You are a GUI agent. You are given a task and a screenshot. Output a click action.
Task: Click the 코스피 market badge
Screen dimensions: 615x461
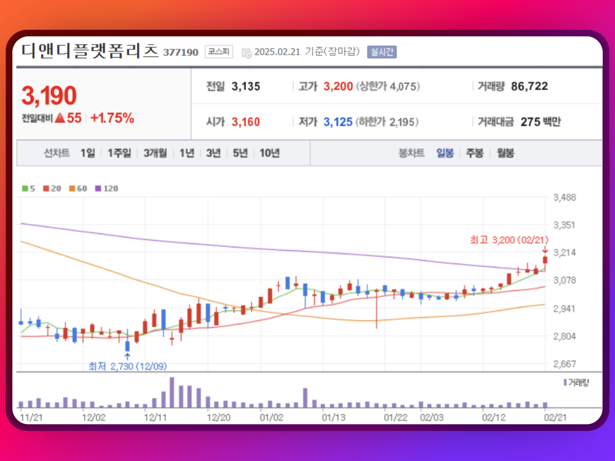219,52
